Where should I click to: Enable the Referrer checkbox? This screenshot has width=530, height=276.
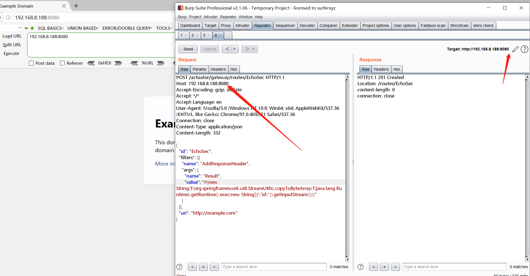click(x=62, y=63)
